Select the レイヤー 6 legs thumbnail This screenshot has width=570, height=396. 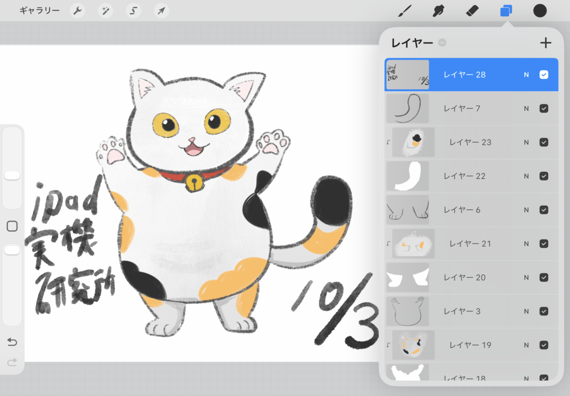408,209
